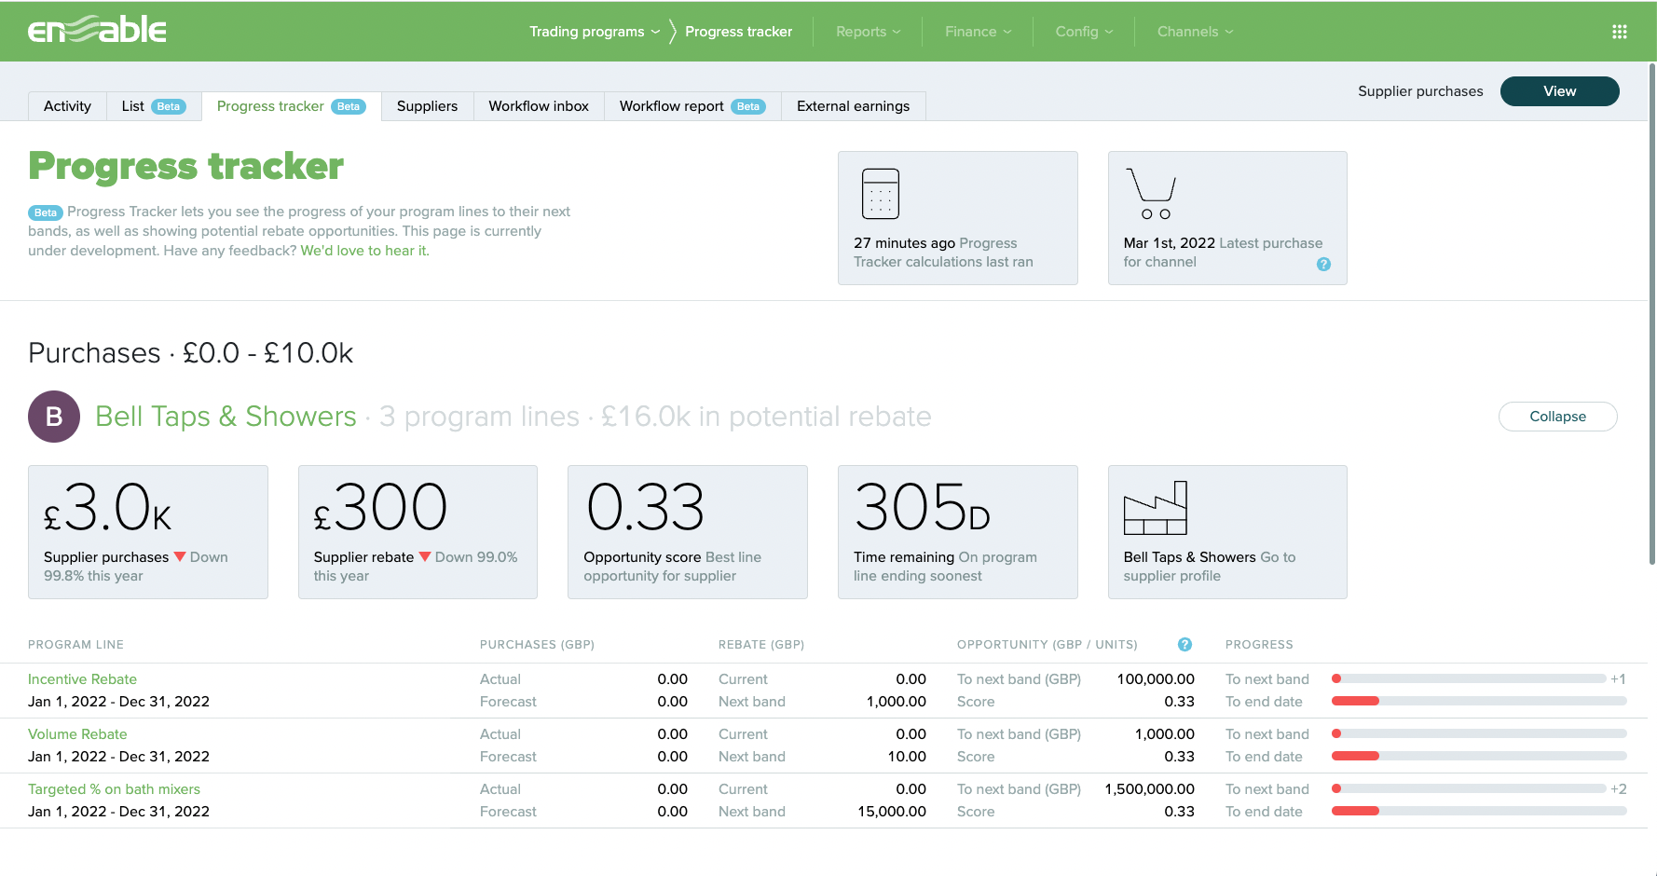
Task: Click the shopping cart latest purchase icon
Action: [x=1151, y=193]
